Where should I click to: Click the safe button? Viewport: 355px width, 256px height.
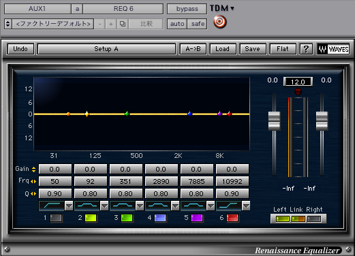[x=198, y=24]
